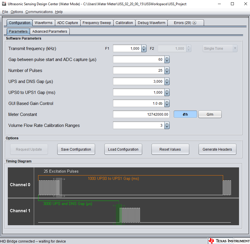Click the 'HID Bridge connected' status text
The width and height of the screenshot is (250, 244).
[x=33, y=241]
